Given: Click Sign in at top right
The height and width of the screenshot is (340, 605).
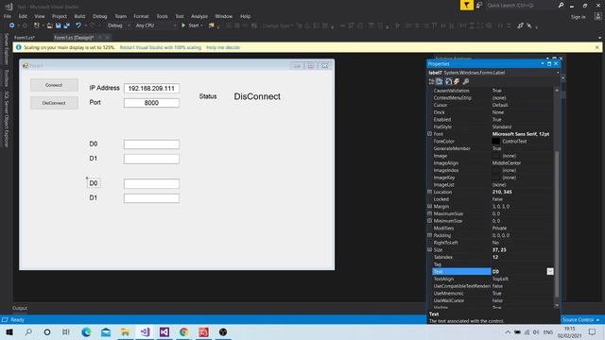Looking at the screenshot, I should point(578,17).
